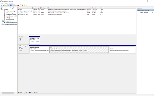Click the Datenspeicher storage icon
154x96 pixels.
pyautogui.click(x=3, y=21)
